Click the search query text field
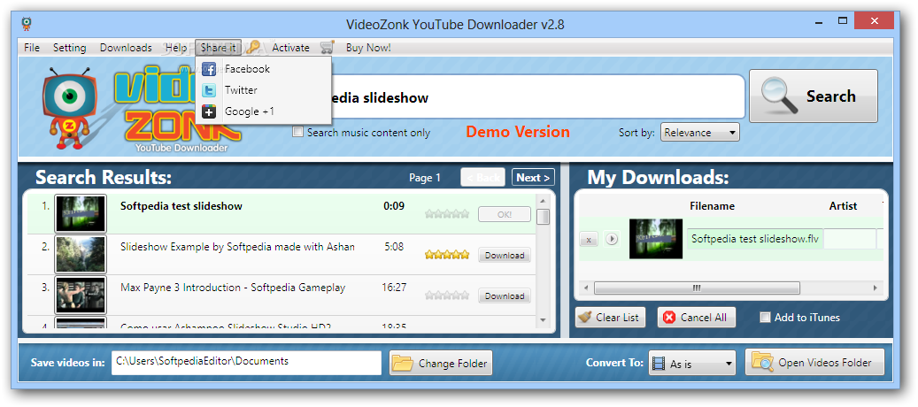Viewport: 918px width, 407px height. pos(538,97)
